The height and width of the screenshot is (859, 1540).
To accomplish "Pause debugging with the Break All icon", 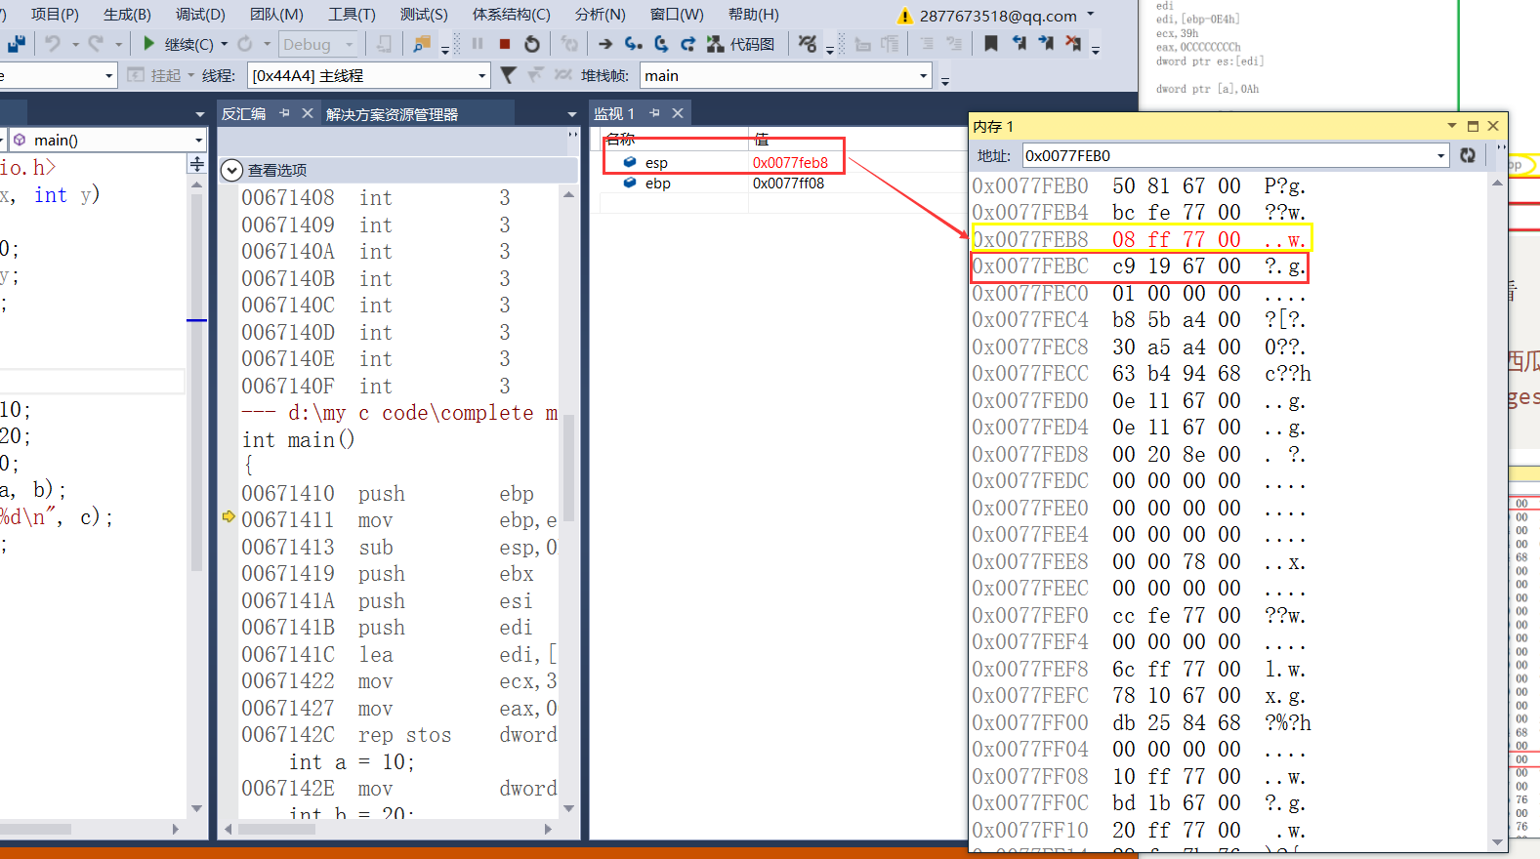I will pos(478,44).
